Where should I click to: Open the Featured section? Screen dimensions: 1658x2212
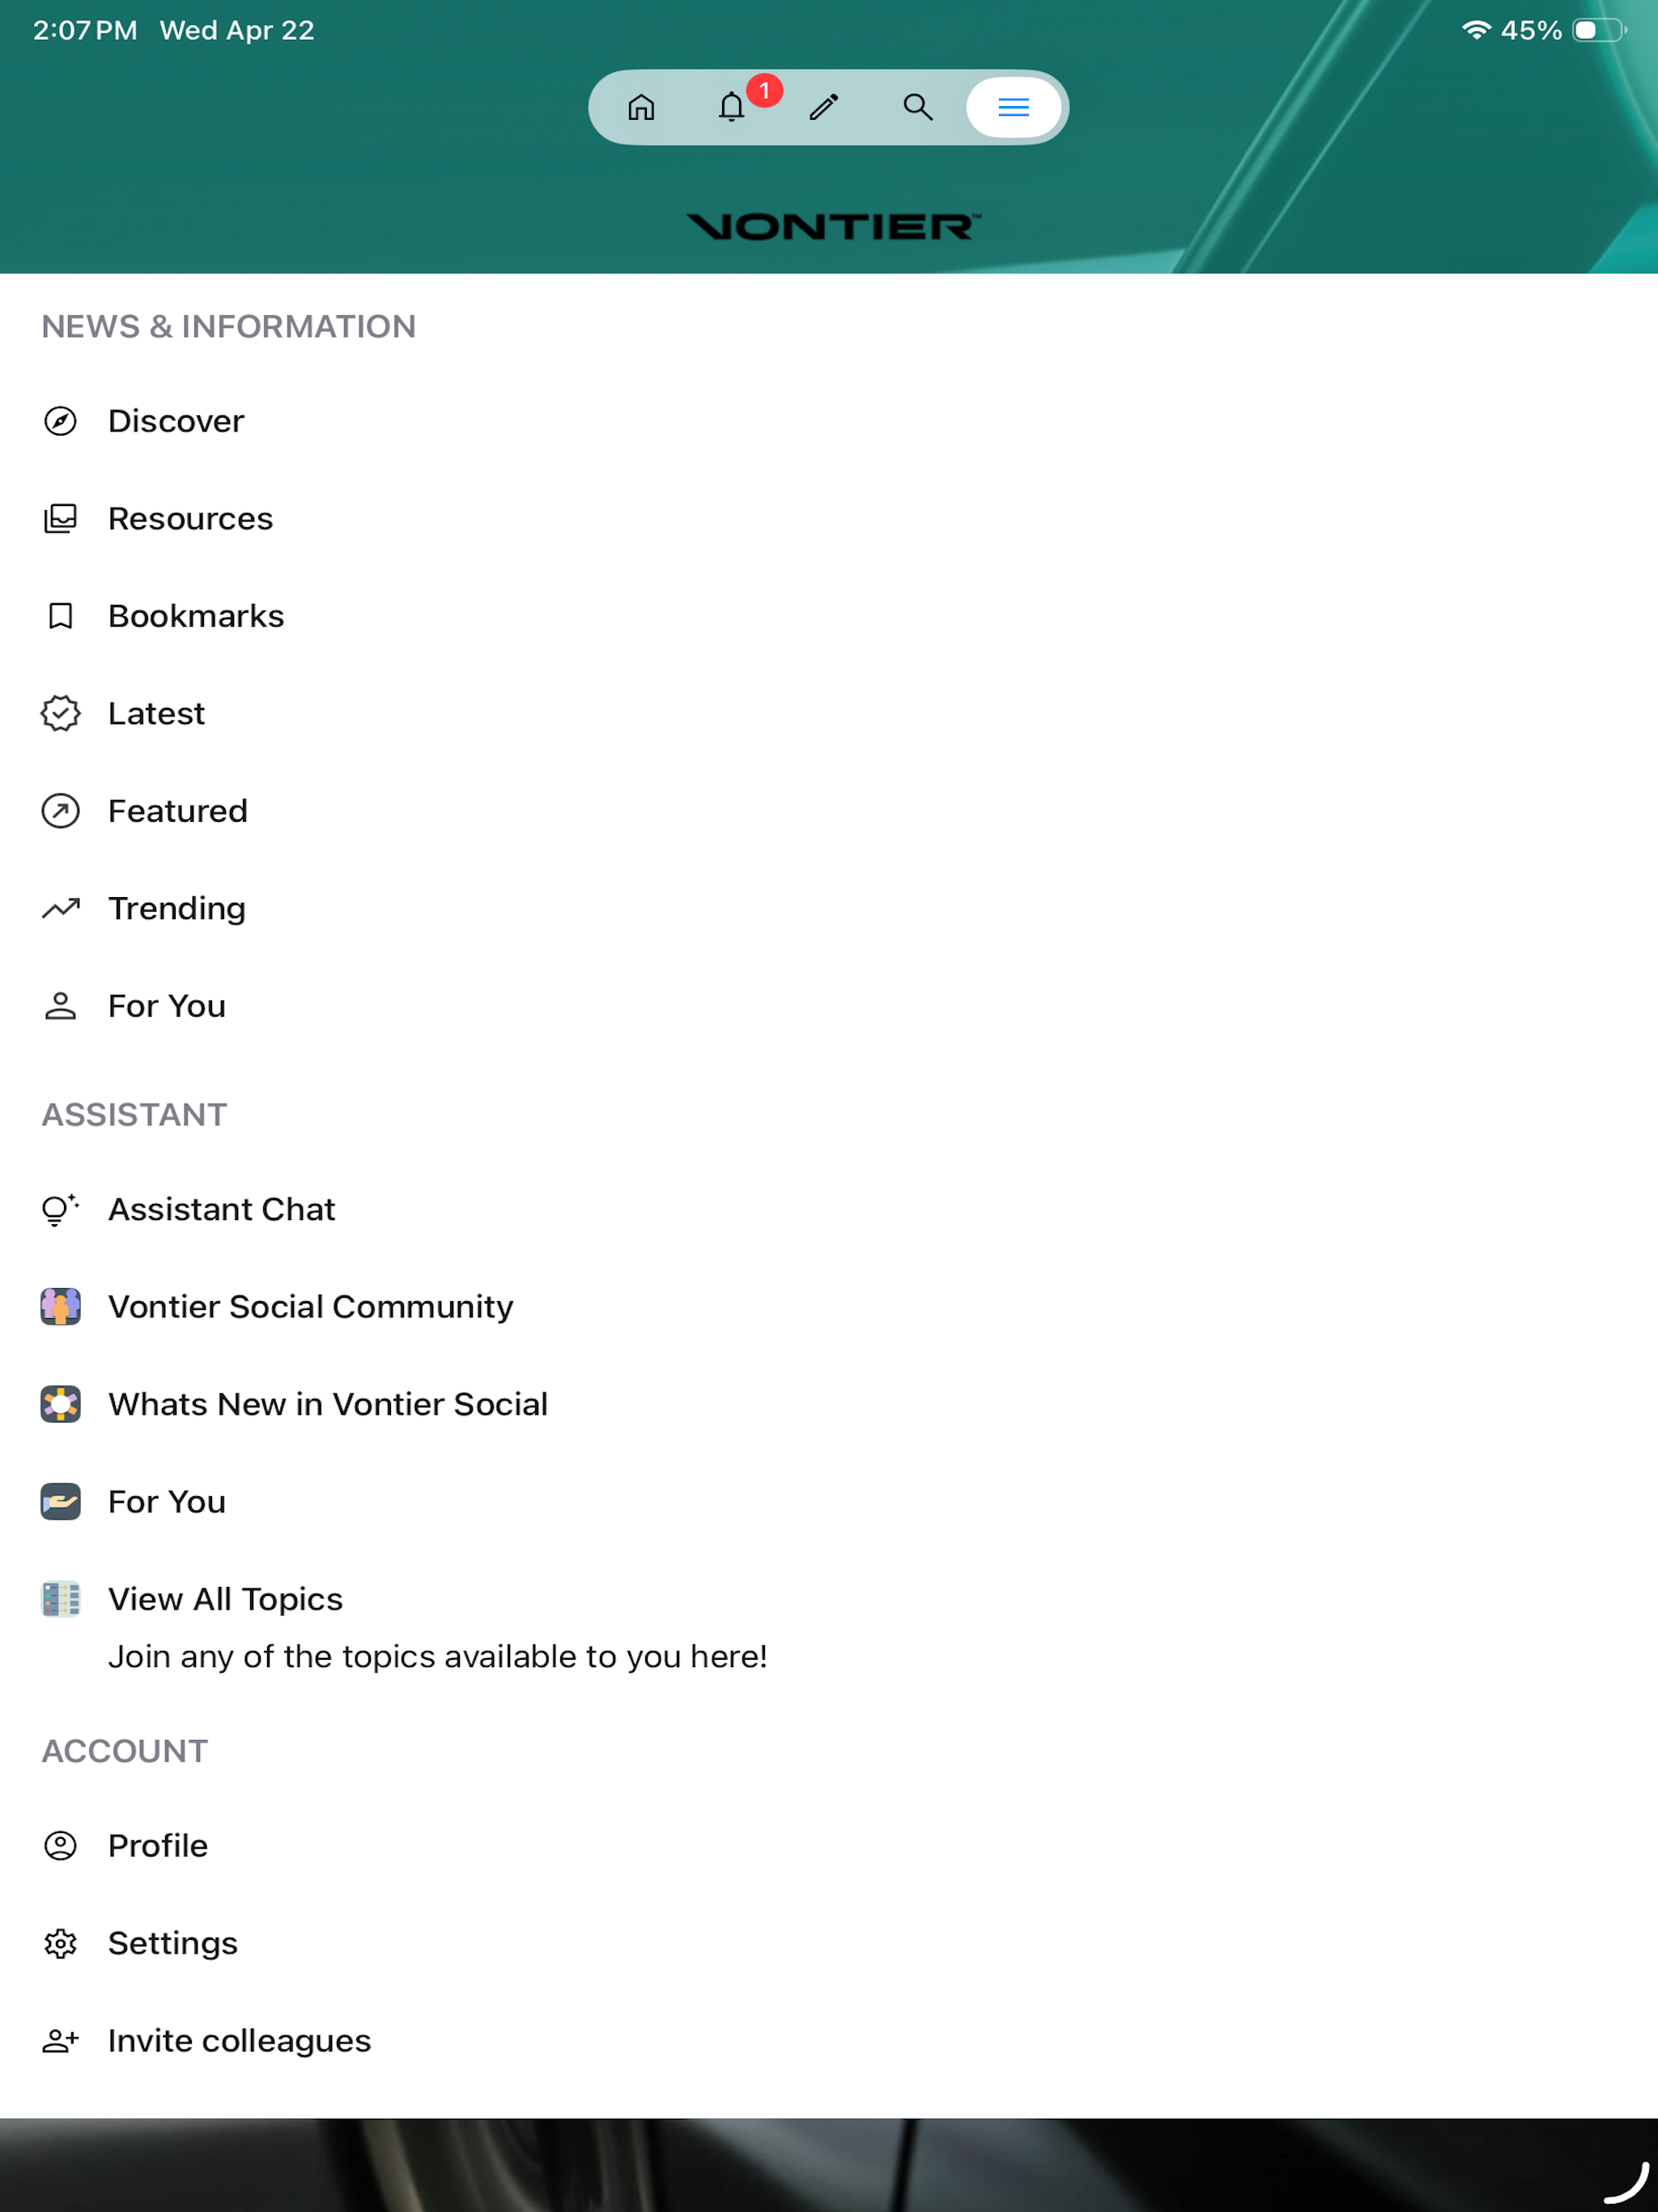pos(829,811)
